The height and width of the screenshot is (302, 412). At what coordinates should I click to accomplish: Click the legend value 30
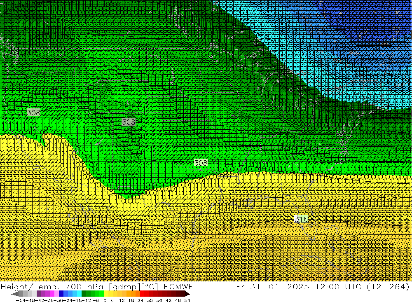150,300
